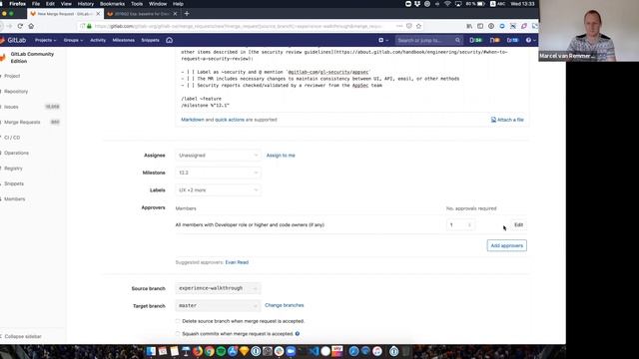The height and width of the screenshot is (359, 639).
Task: Click Attach a file
Action: (x=507, y=120)
